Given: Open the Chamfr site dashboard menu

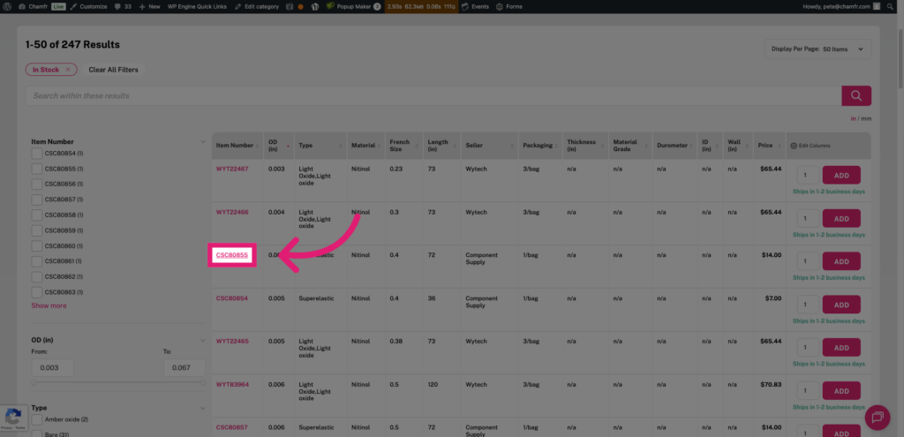Looking at the screenshot, I should (33, 6).
